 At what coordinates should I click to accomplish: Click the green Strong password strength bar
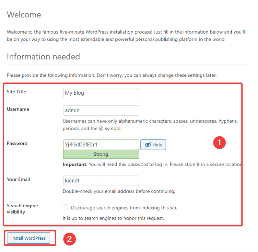[x=101, y=154]
